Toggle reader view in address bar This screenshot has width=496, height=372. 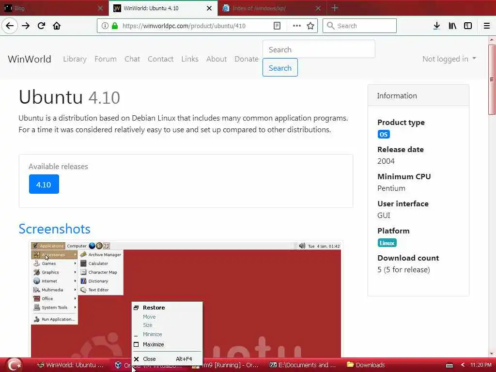[x=277, y=26]
